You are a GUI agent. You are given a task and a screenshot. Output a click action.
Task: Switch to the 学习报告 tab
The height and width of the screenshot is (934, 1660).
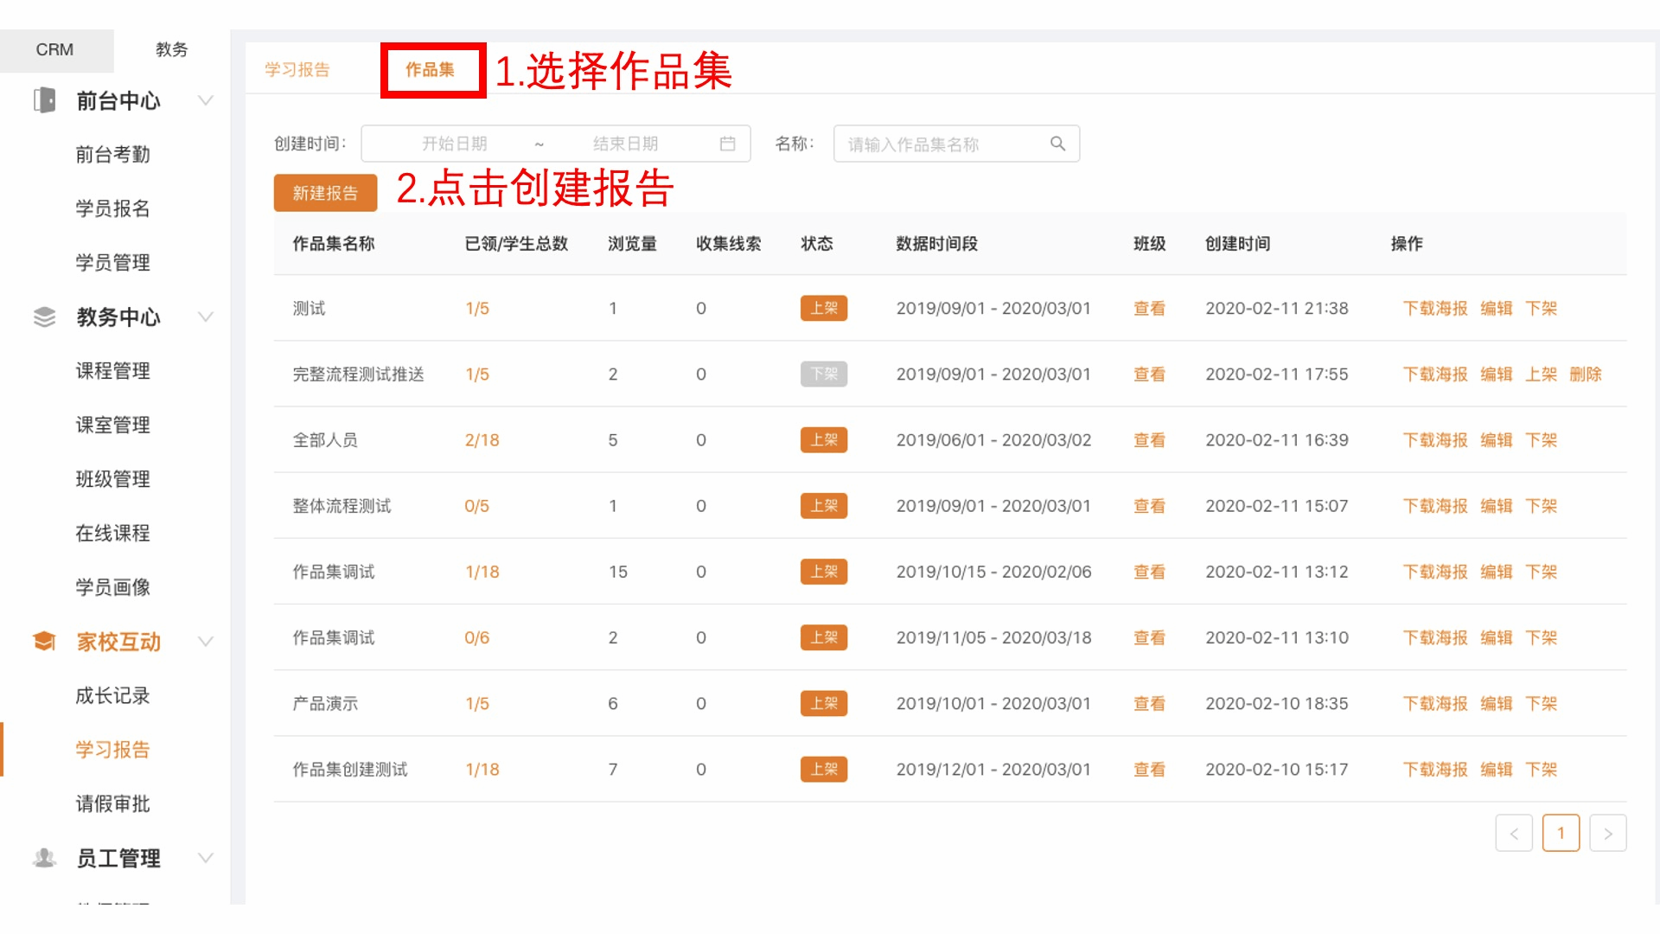pyautogui.click(x=297, y=69)
